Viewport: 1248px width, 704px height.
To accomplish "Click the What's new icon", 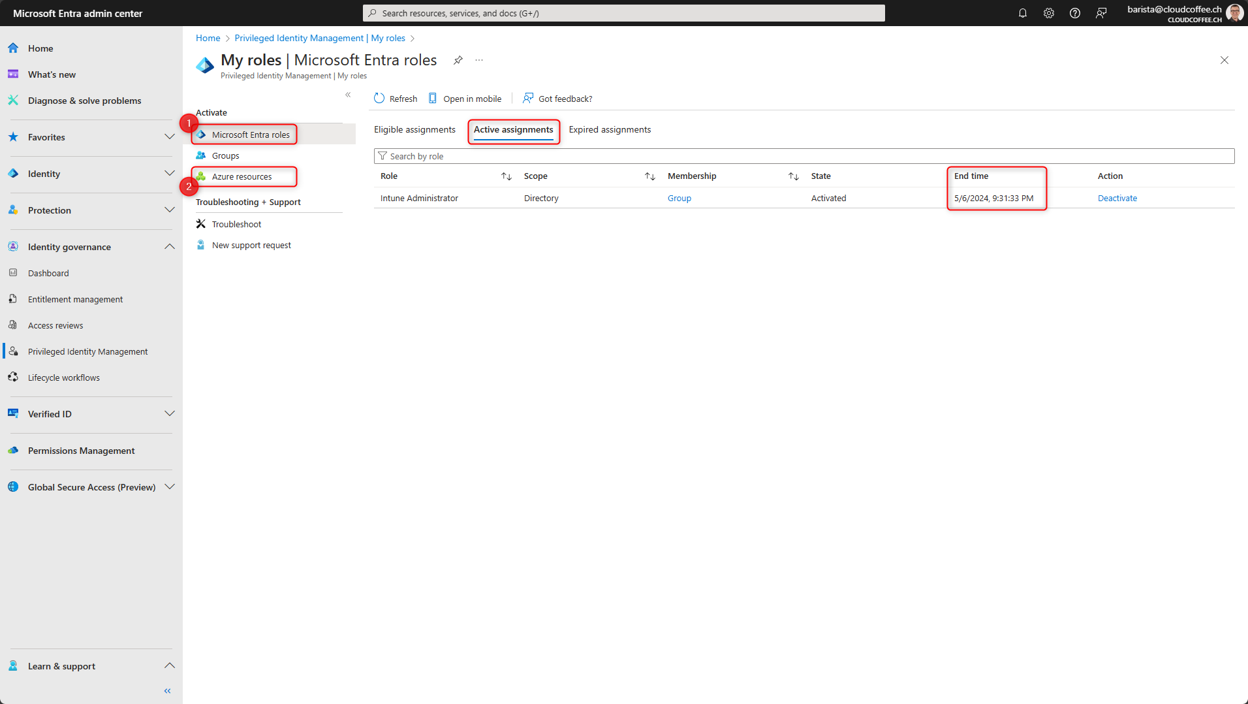I will point(13,74).
